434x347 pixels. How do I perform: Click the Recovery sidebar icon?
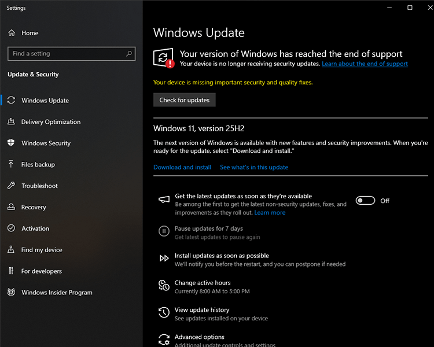pyautogui.click(x=11, y=206)
